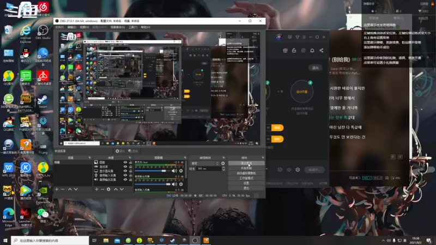Open OBS Studio desktop shortcut

[43, 32]
